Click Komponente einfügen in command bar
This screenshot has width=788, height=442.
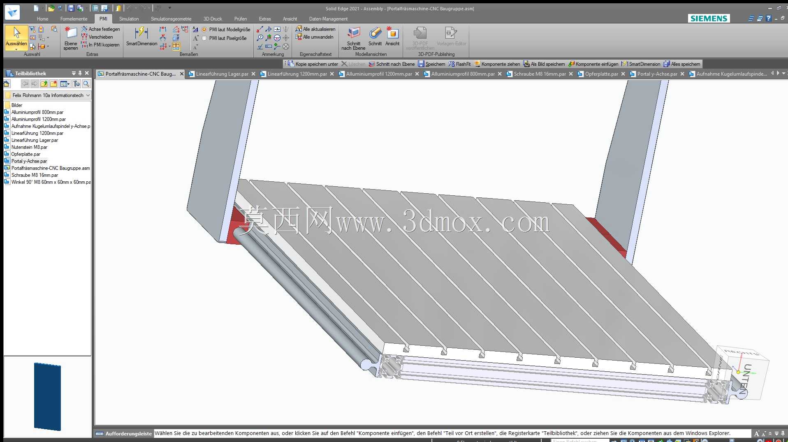click(593, 64)
